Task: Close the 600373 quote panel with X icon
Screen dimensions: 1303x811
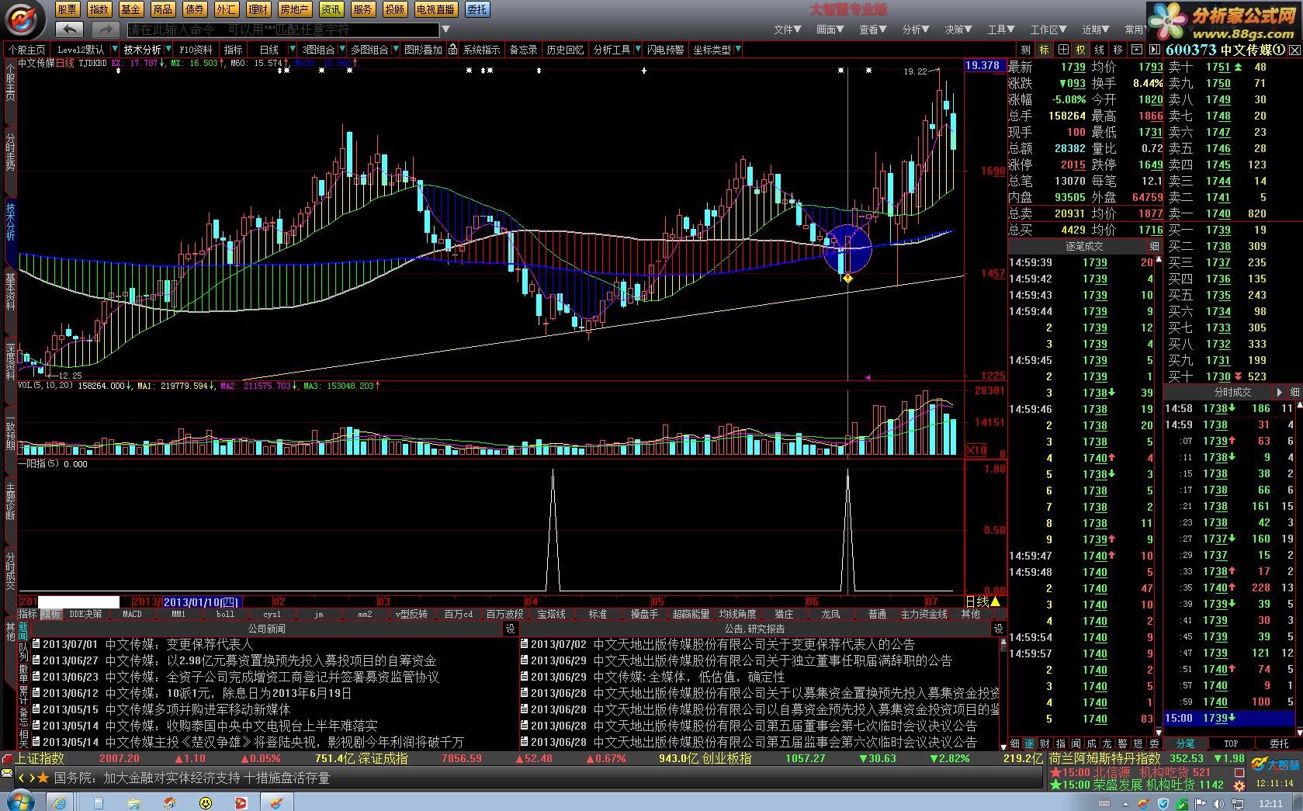Action: tap(1294, 50)
